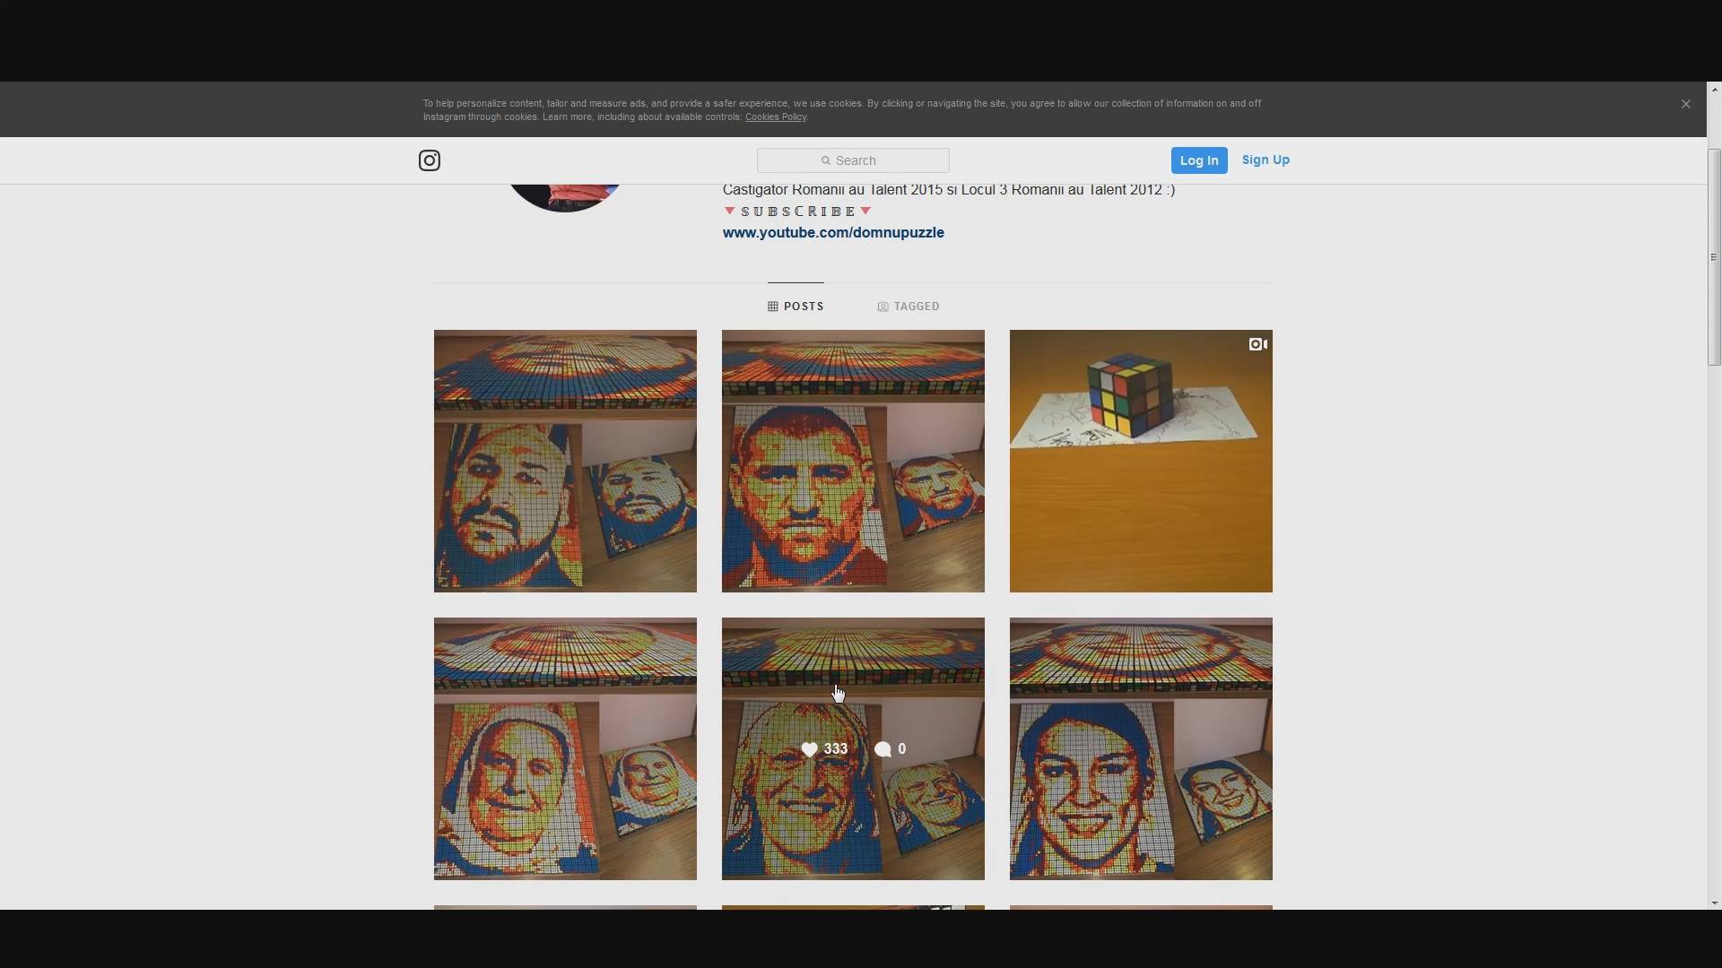Open the smiling woman mosaic post
This screenshot has height=968, width=1722.
click(x=1141, y=748)
